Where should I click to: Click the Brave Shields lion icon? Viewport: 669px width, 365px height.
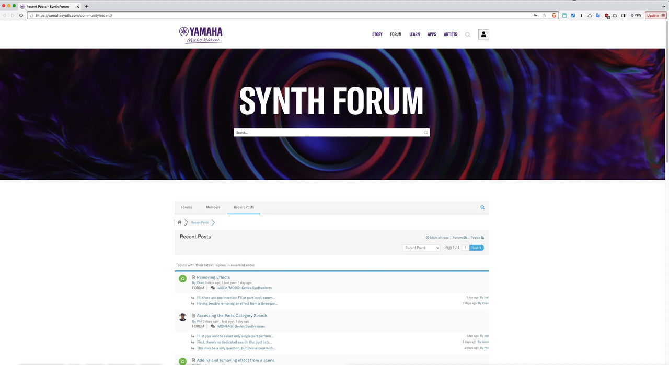click(x=555, y=15)
